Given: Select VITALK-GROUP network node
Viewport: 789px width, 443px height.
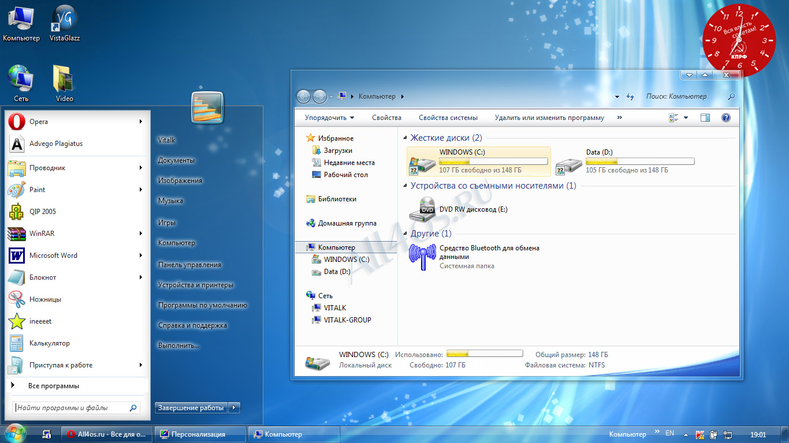Looking at the screenshot, I should (x=341, y=320).
